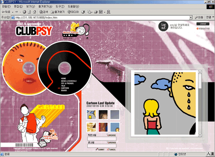Open the gray-blue cartoon thumbnail, top right
Viewport: 215px width, 157px height.
(x=115, y=115)
